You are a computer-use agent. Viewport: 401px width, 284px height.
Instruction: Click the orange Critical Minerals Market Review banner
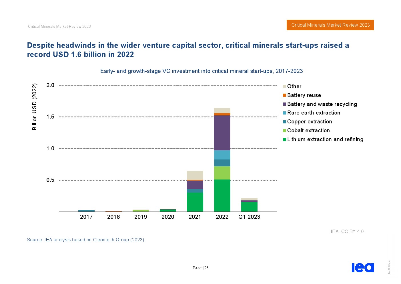(x=330, y=25)
